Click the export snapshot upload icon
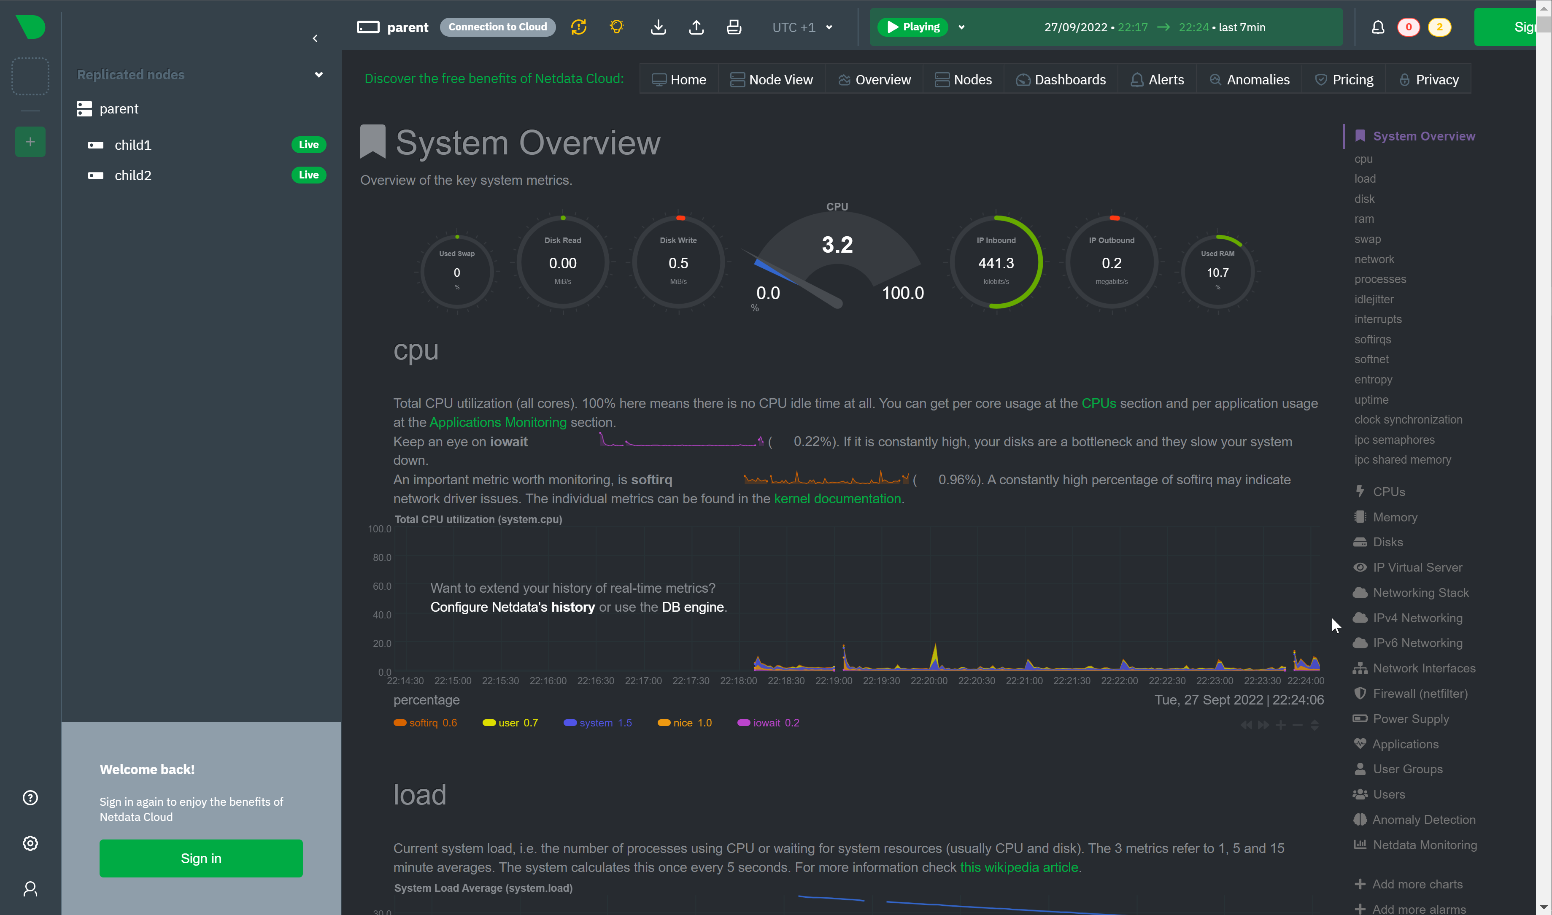This screenshot has height=915, width=1552. pyautogui.click(x=696, y=27)
